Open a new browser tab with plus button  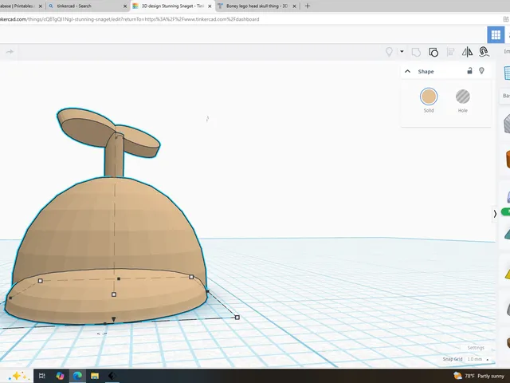(308, 6)
